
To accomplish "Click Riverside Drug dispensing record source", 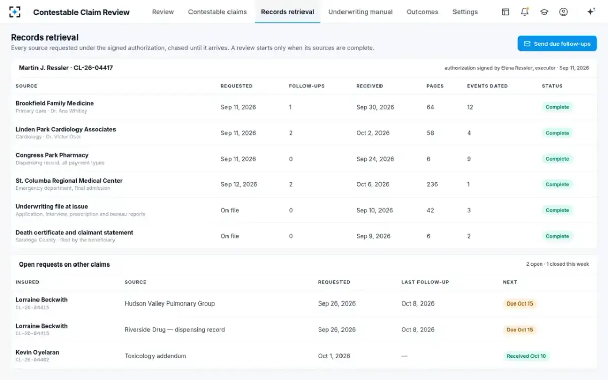I will click(x=175, y=330).
